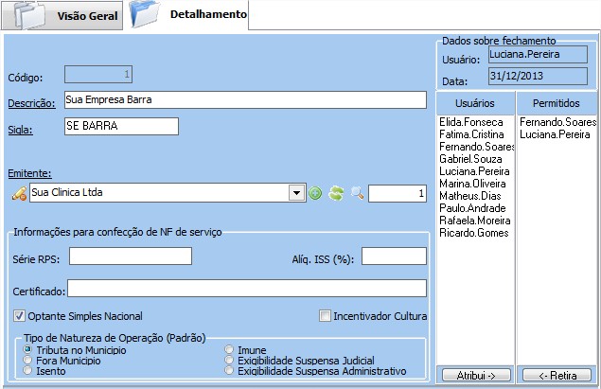Click the search Emitente magnifier icon
Viewport: 601px width, 389px height.
[357, 193]
